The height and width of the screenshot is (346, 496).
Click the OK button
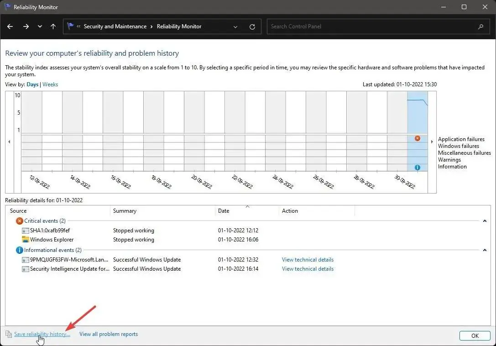pos(475,336)
